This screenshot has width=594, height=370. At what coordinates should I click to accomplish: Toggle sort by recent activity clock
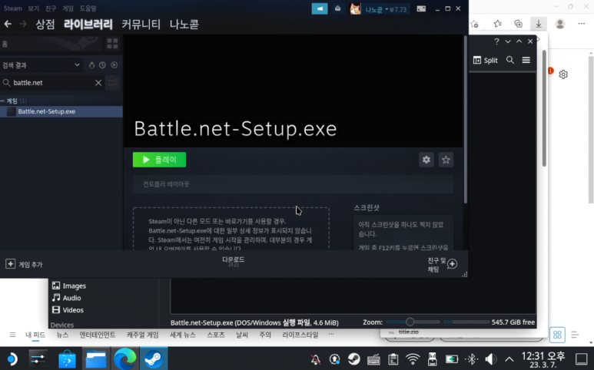[x=102, y=65]
